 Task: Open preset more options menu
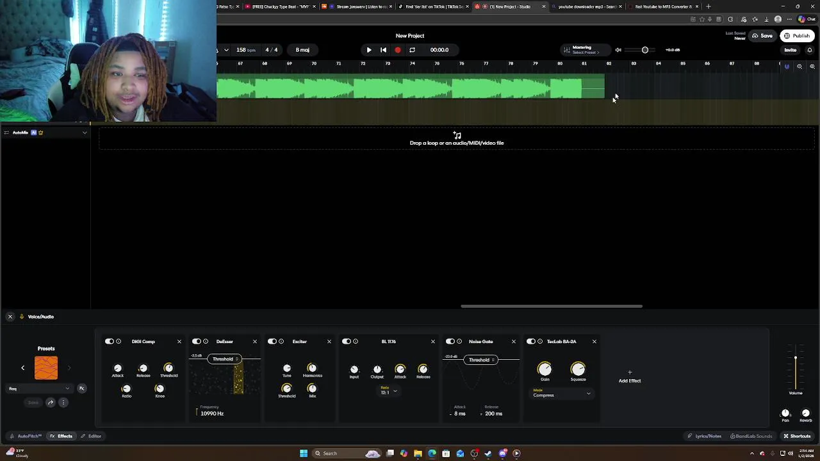click(63, 403)
